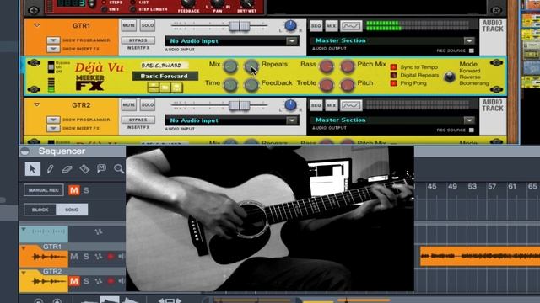Select the Eraser tool

tap(67, 169)
